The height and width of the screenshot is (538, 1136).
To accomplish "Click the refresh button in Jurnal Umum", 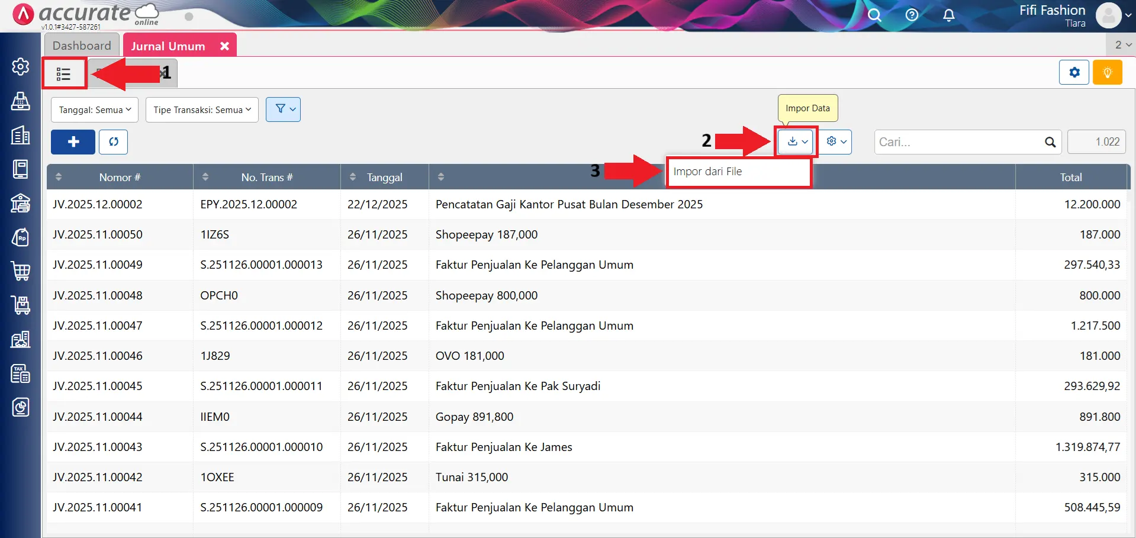I will tap(113, 141).
